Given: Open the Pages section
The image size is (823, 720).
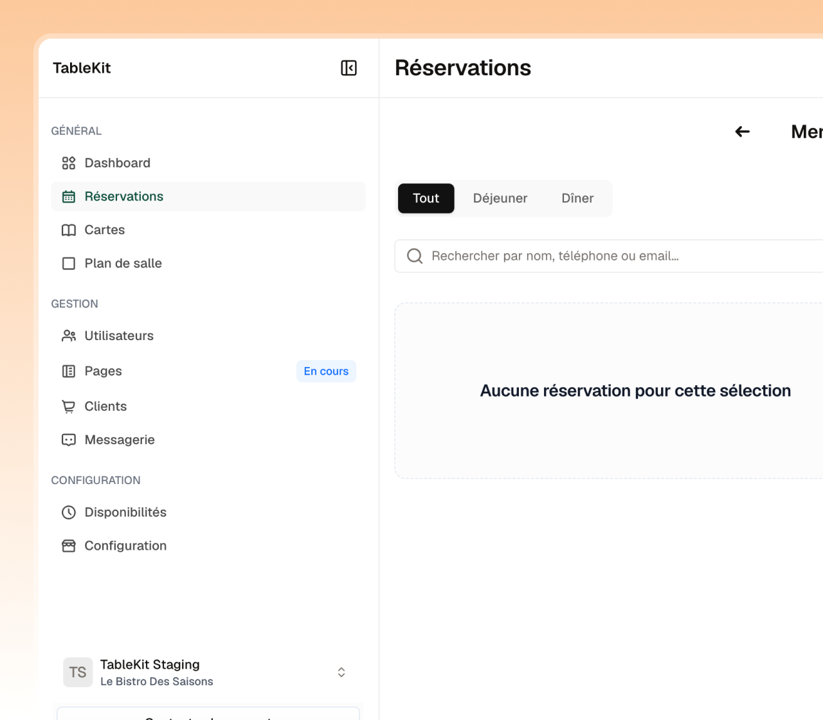Looking at the screenshot, I should 208,371.
